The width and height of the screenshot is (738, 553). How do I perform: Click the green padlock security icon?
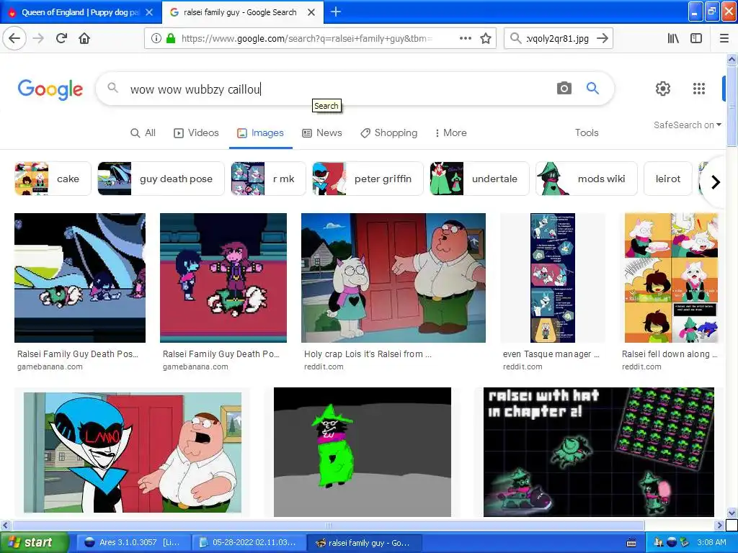coord(170,39)
